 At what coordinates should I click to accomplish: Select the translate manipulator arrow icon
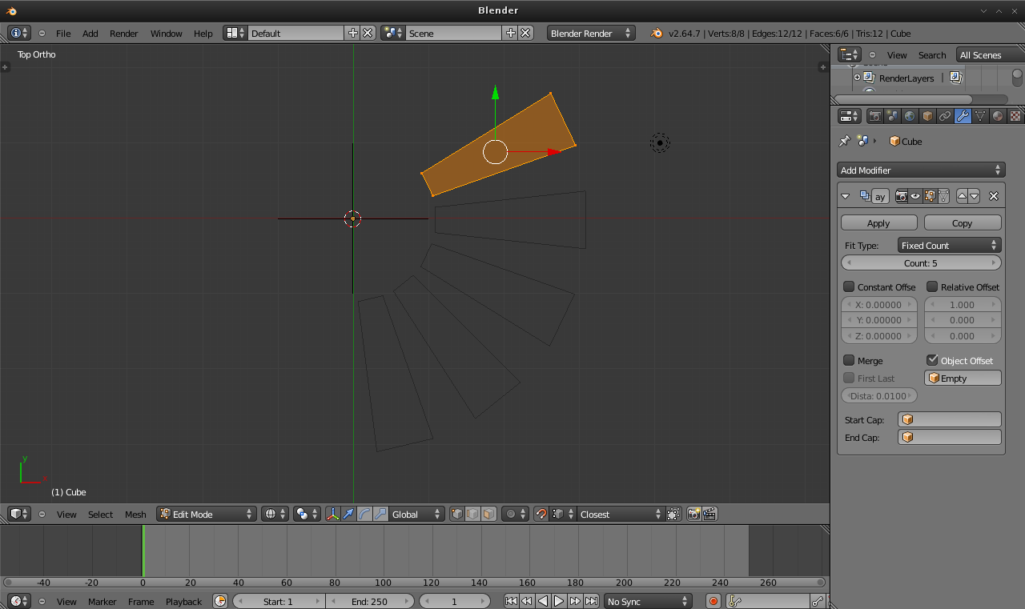coord(348,514)
